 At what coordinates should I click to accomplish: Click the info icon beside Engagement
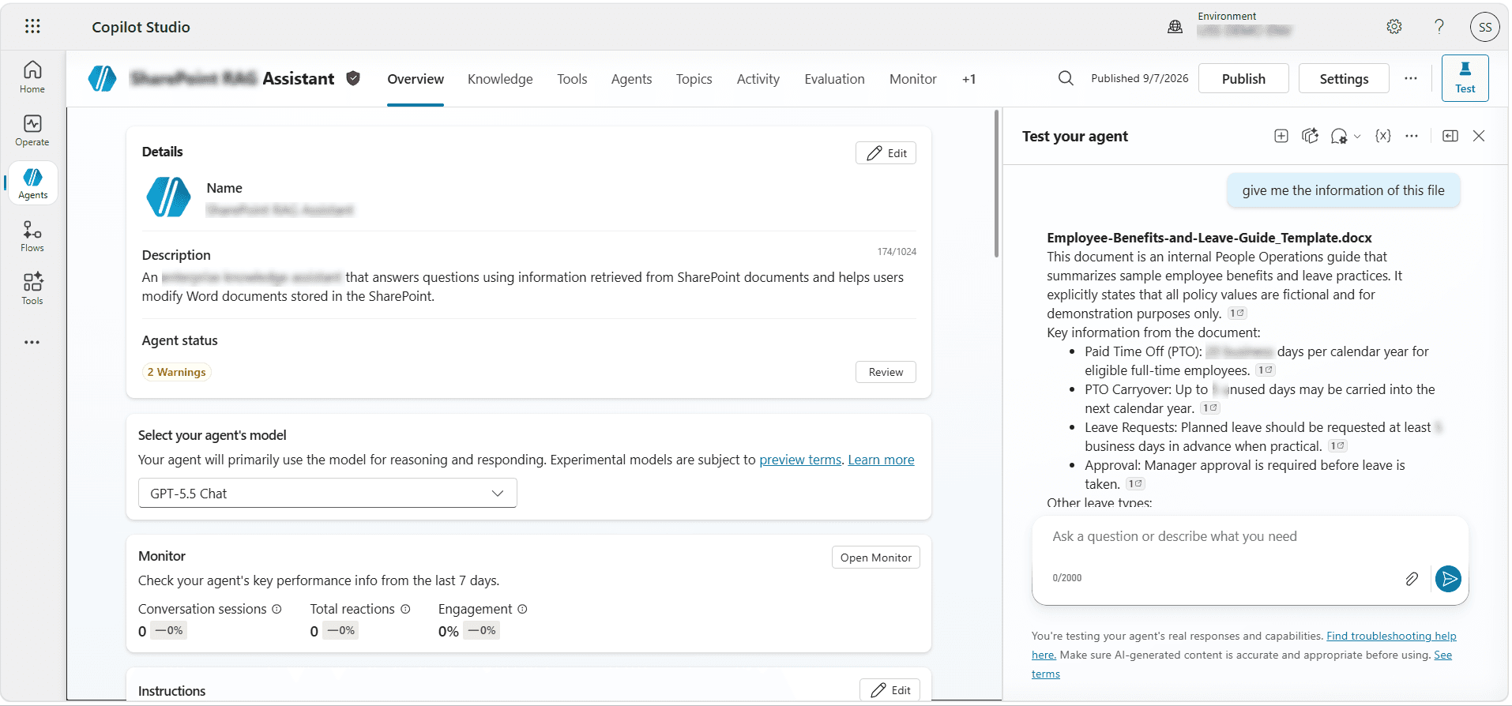click(x=522, y=609)
